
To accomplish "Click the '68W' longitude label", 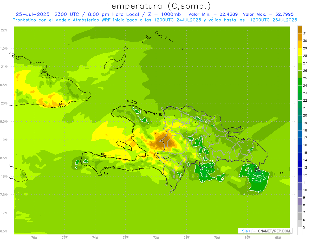I will coord(278,237).
